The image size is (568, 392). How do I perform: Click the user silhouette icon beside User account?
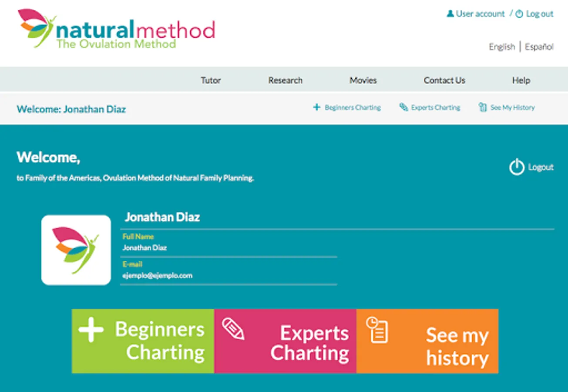click(x=450, y=14)
